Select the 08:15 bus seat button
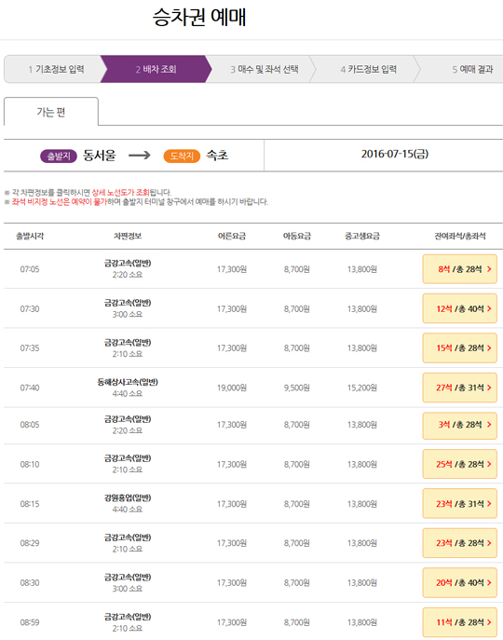 (x=460, y=504)
